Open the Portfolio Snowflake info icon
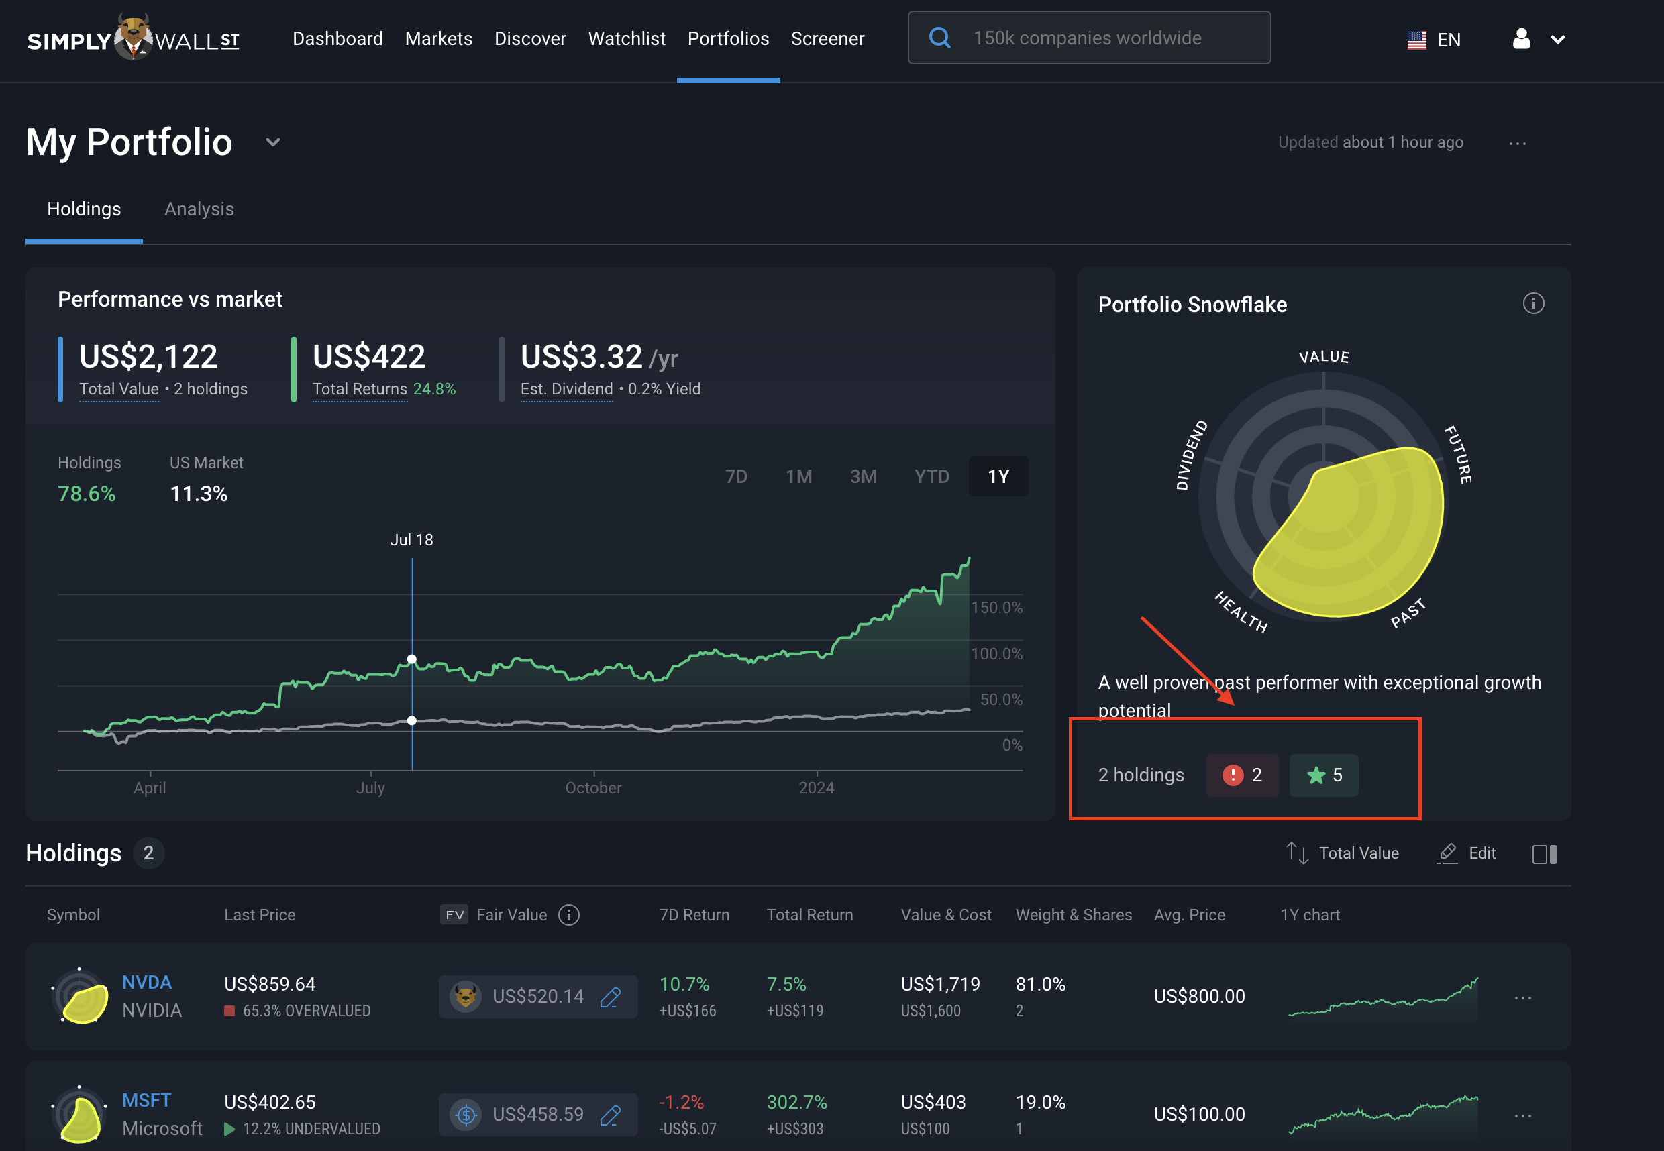1664x1151 pixels. 1535,304
